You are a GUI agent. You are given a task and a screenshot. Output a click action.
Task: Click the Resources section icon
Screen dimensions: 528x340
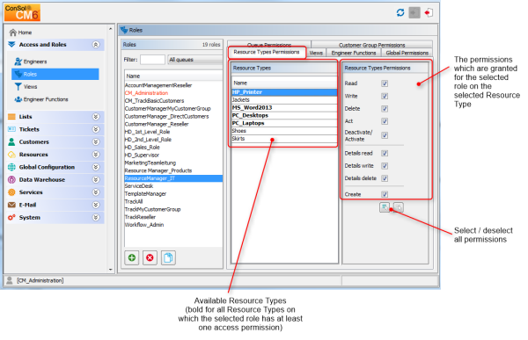11,155
